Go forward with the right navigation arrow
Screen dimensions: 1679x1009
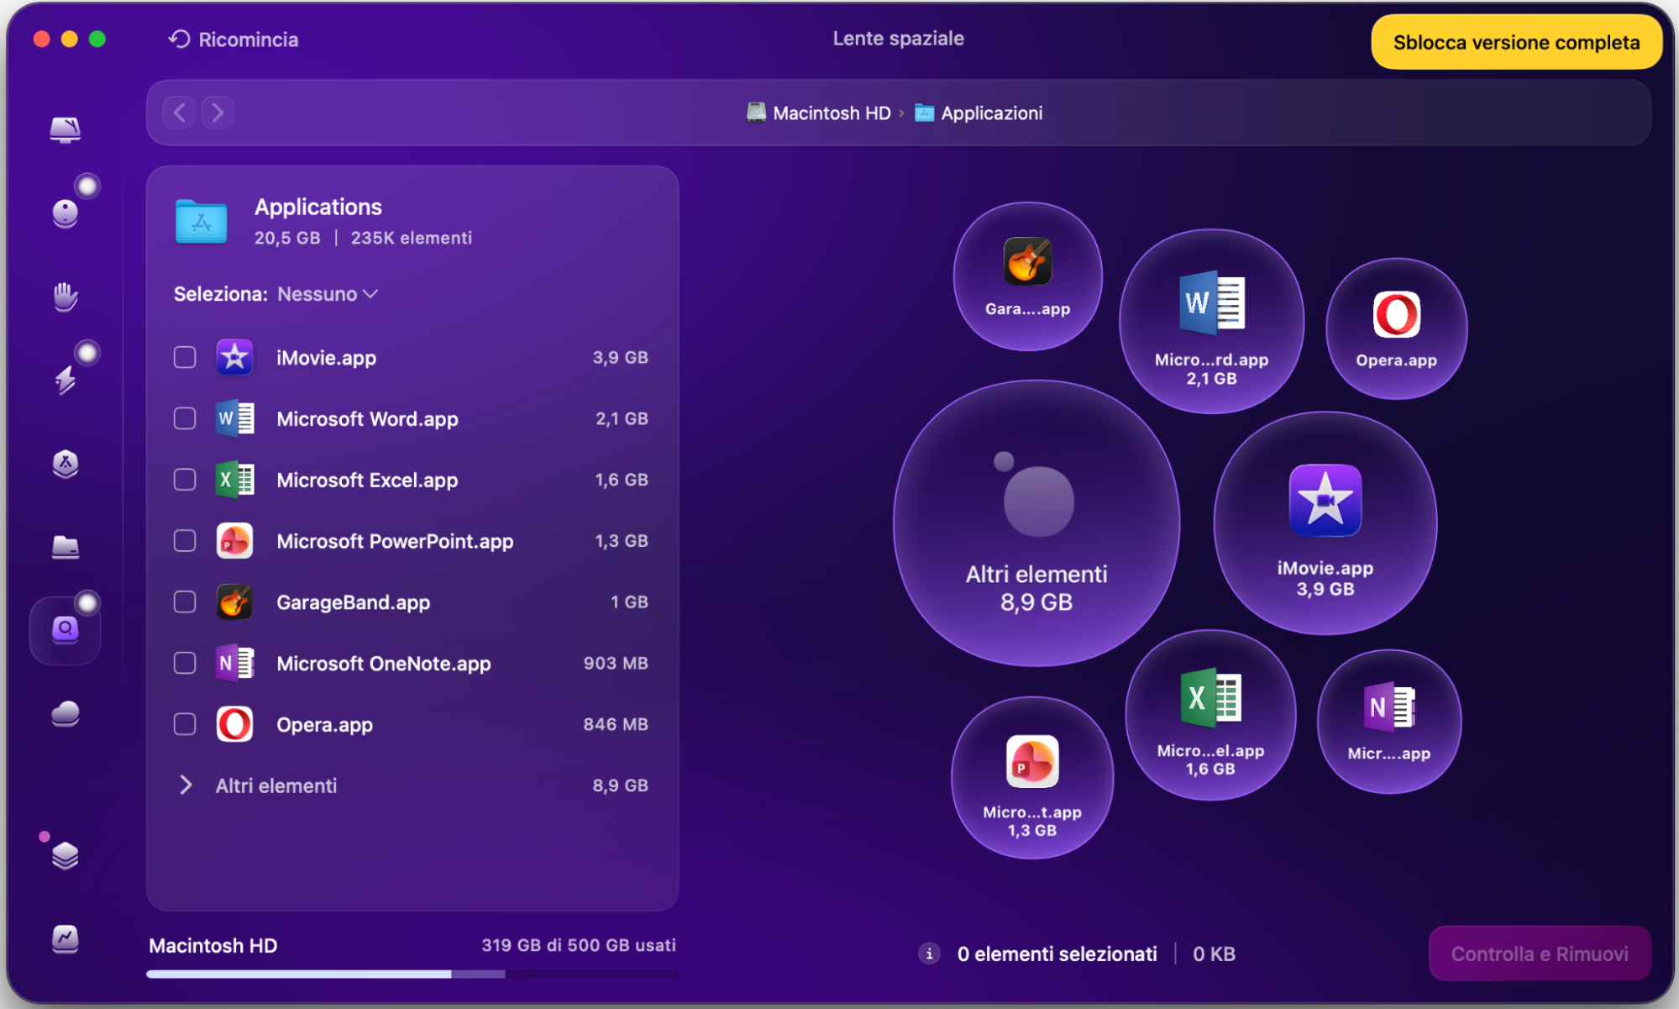[218, 113]
